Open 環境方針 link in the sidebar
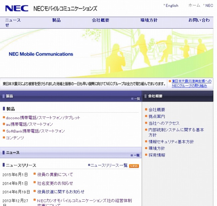The height and width of the screenshot is (206, 217). click(x=157, y=149)
